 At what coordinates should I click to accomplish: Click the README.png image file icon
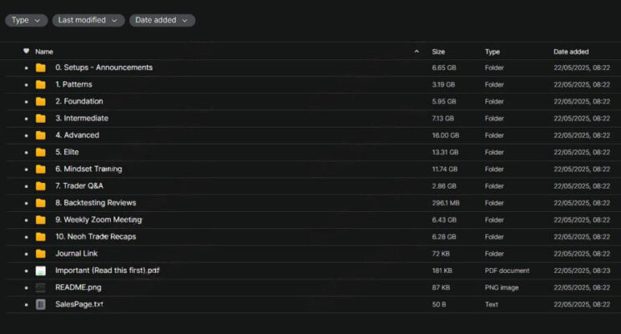(40, 287)
